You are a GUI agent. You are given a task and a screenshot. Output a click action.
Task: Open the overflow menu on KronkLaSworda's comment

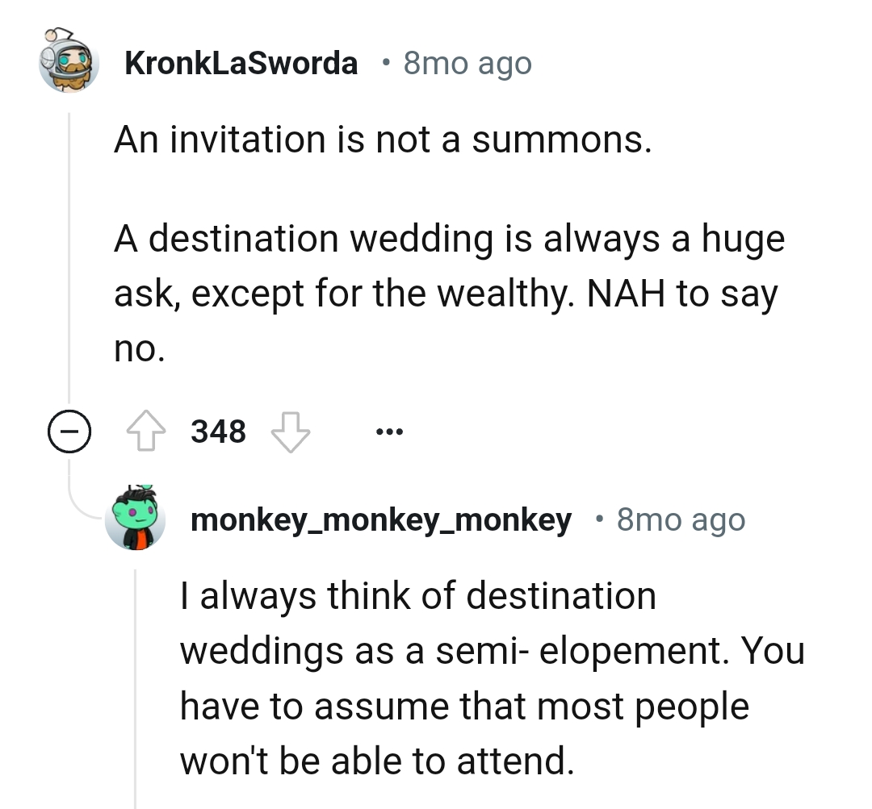click(x=389, y=431)
